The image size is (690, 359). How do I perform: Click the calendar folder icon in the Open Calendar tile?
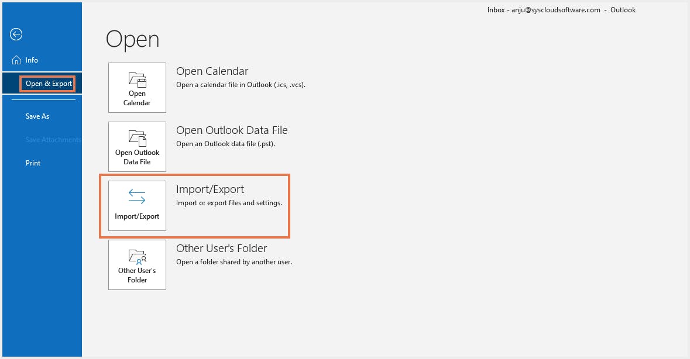pos(137,80)
